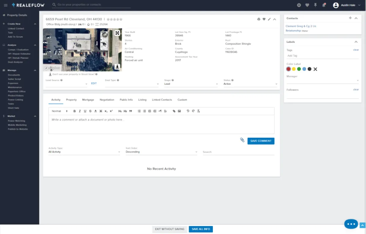
Task: Open notifications bell in top bar
Action: tap(324, 5)
